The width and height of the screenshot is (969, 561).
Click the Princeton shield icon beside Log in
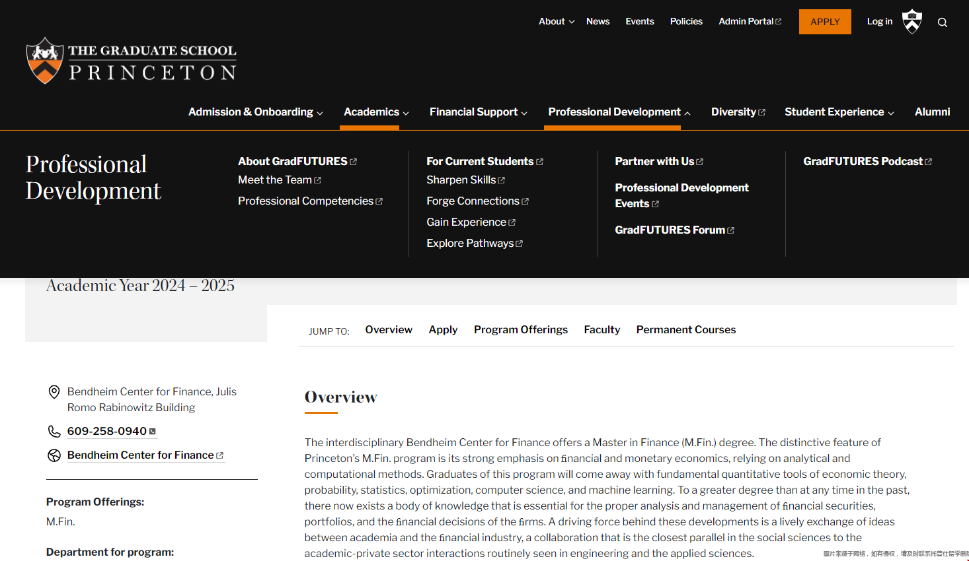click(x=912, y=22)
